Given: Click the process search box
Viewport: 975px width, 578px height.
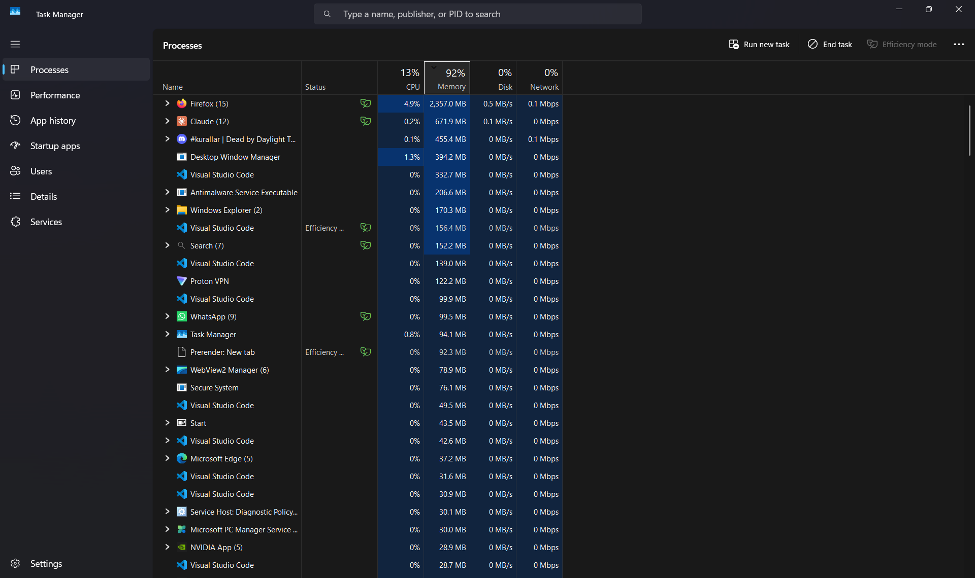Looking at the screenshot, I should 477,14.
